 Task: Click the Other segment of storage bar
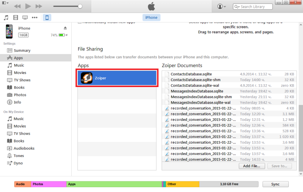coord(182,184)
